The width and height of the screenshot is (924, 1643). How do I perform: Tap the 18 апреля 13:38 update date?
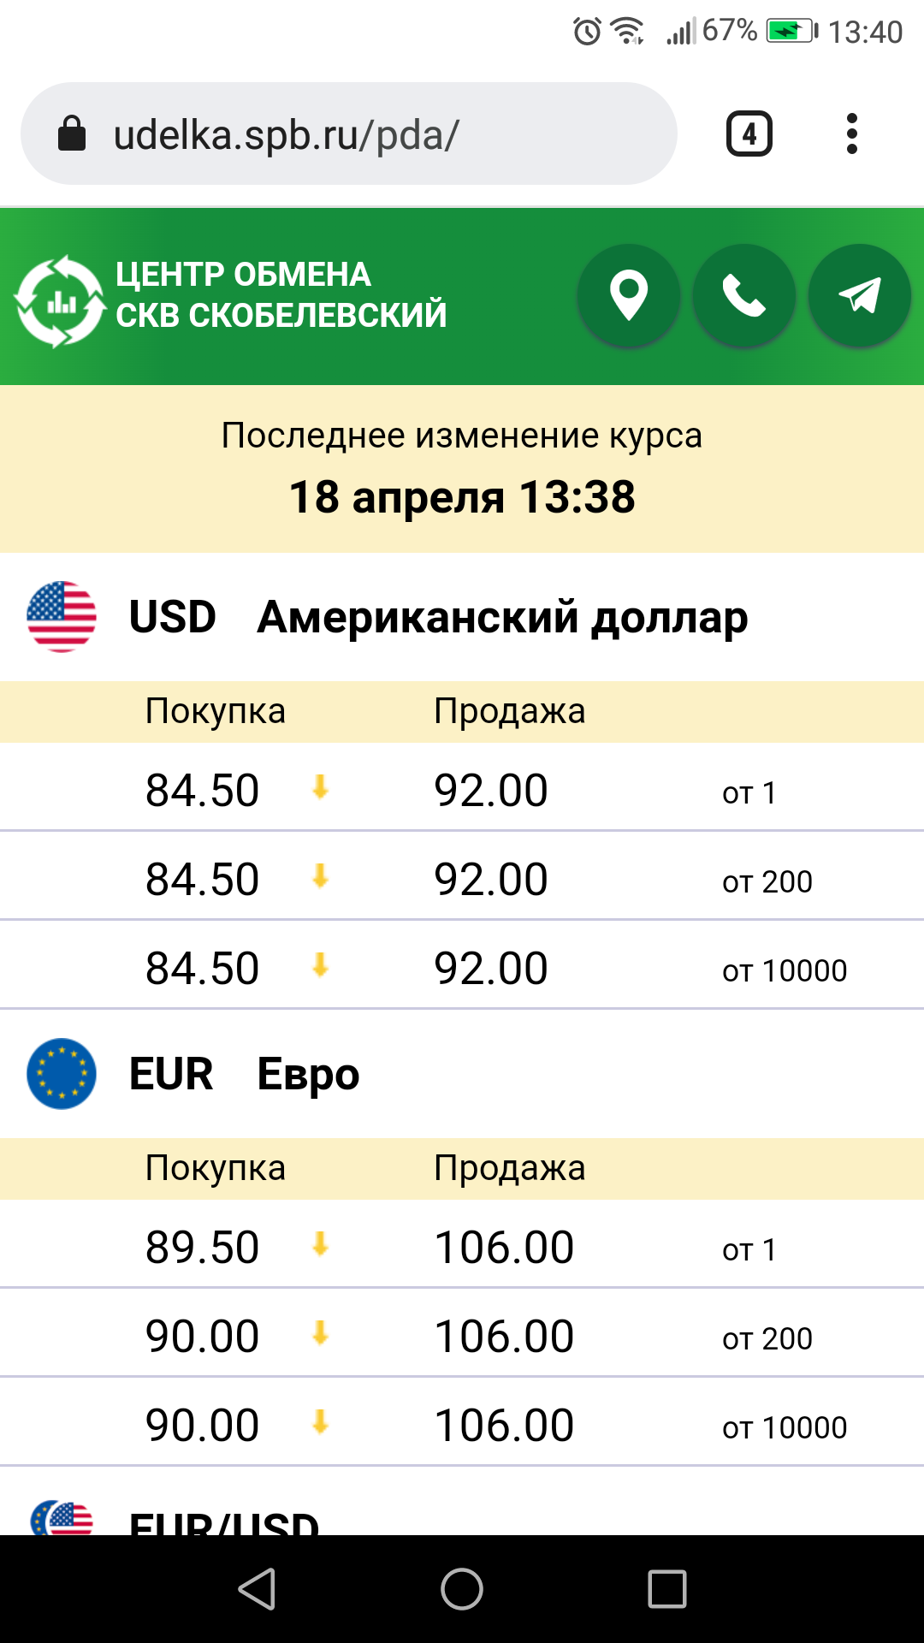click(x=462, y=497)
